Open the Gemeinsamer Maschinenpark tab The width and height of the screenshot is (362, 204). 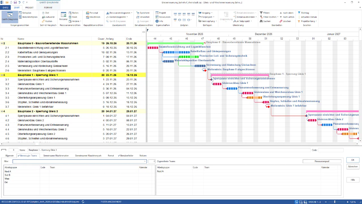(88, 156)
